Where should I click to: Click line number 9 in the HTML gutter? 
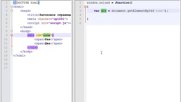7,35
